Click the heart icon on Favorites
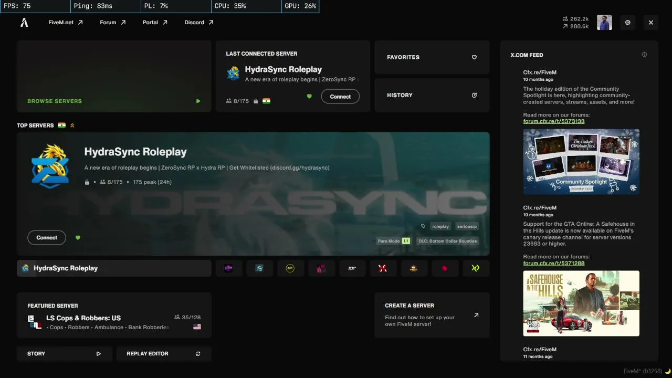The image size is (672, 378). coord(474,57)
